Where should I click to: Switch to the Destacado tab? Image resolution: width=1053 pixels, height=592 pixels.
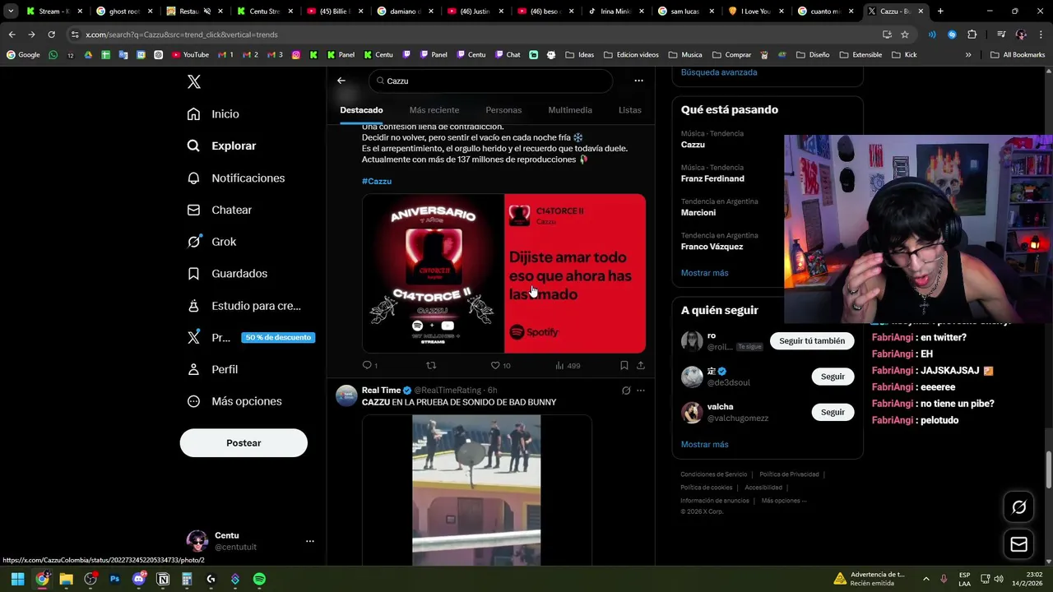point(361,110)
